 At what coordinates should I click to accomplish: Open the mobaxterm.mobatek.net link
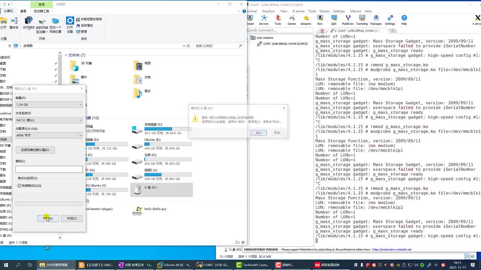pyautogui.click(x=392, y=249)
